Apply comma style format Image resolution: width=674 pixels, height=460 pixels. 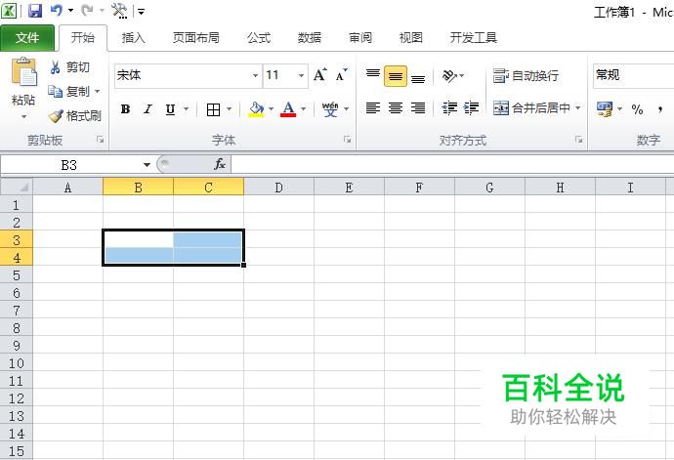(x=659, y=109)
